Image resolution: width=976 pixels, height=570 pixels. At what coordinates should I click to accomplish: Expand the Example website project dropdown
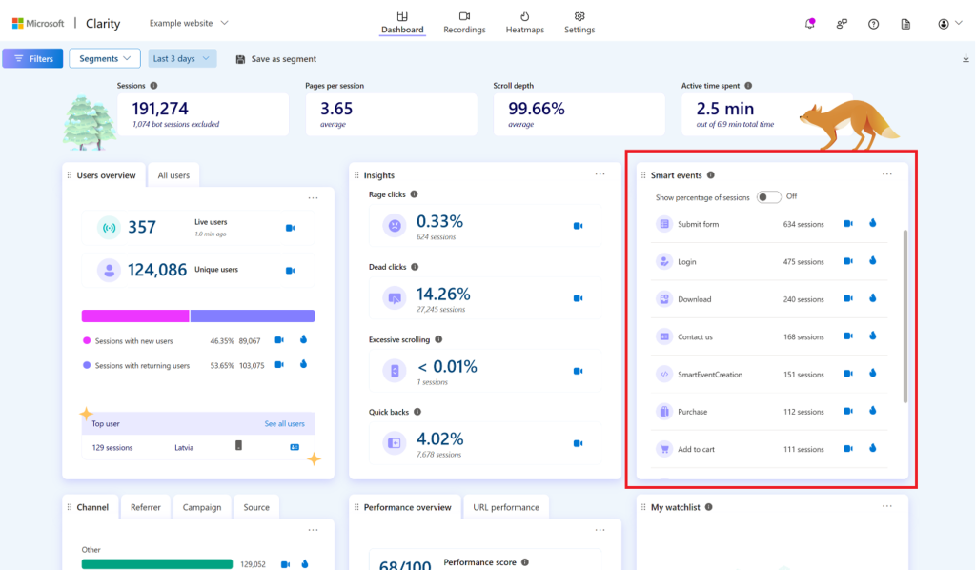189,23
